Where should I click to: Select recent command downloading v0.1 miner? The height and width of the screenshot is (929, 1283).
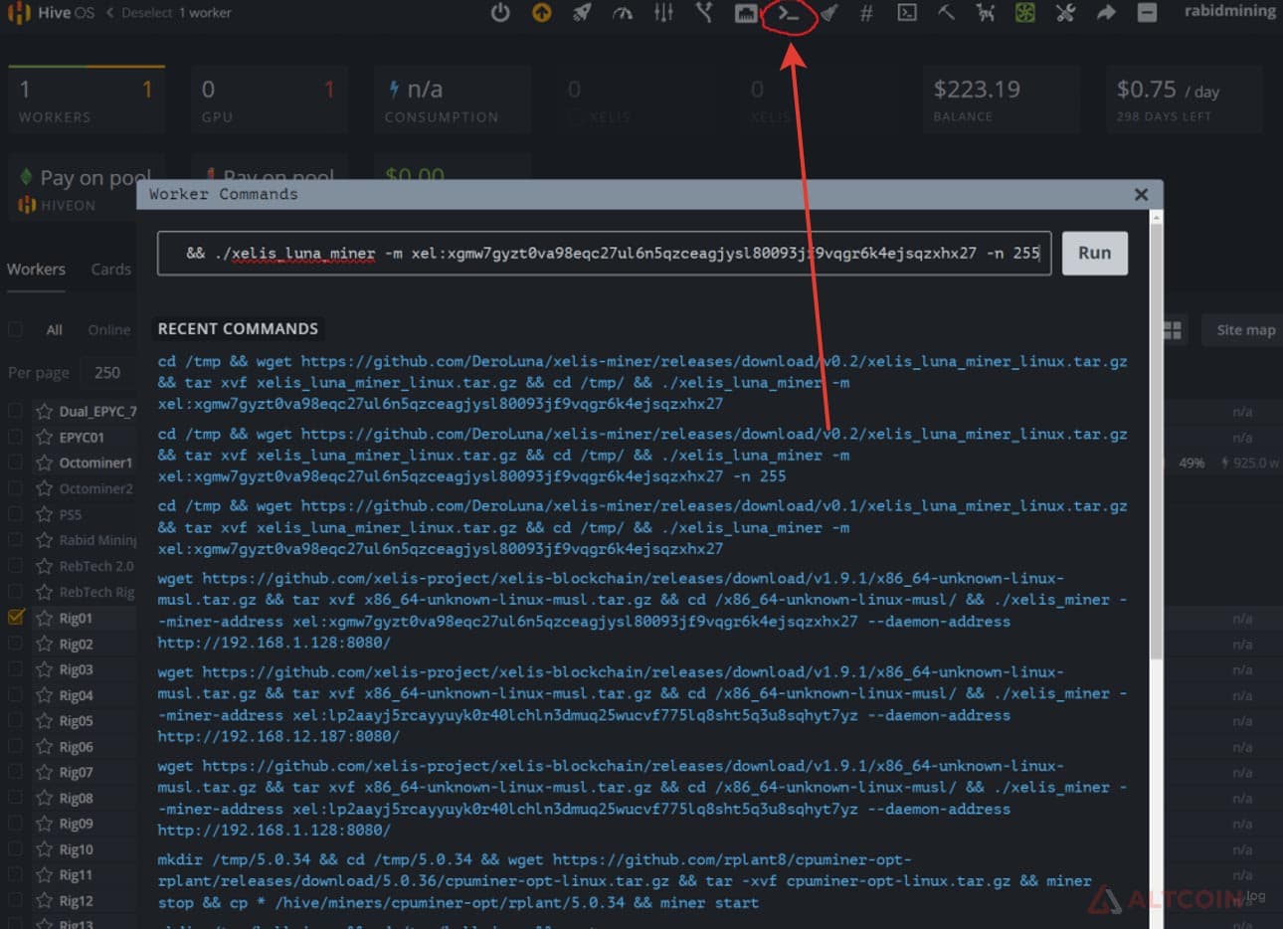[x=642, y=527]
